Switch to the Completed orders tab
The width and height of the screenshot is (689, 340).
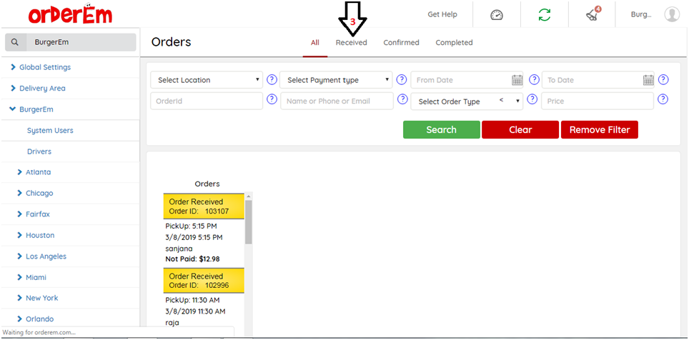454,43
